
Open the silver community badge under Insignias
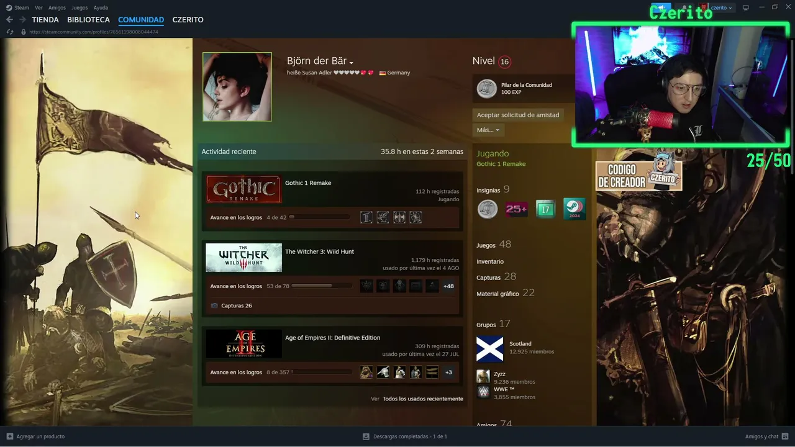pyautogui.click(x=488, y=209)
